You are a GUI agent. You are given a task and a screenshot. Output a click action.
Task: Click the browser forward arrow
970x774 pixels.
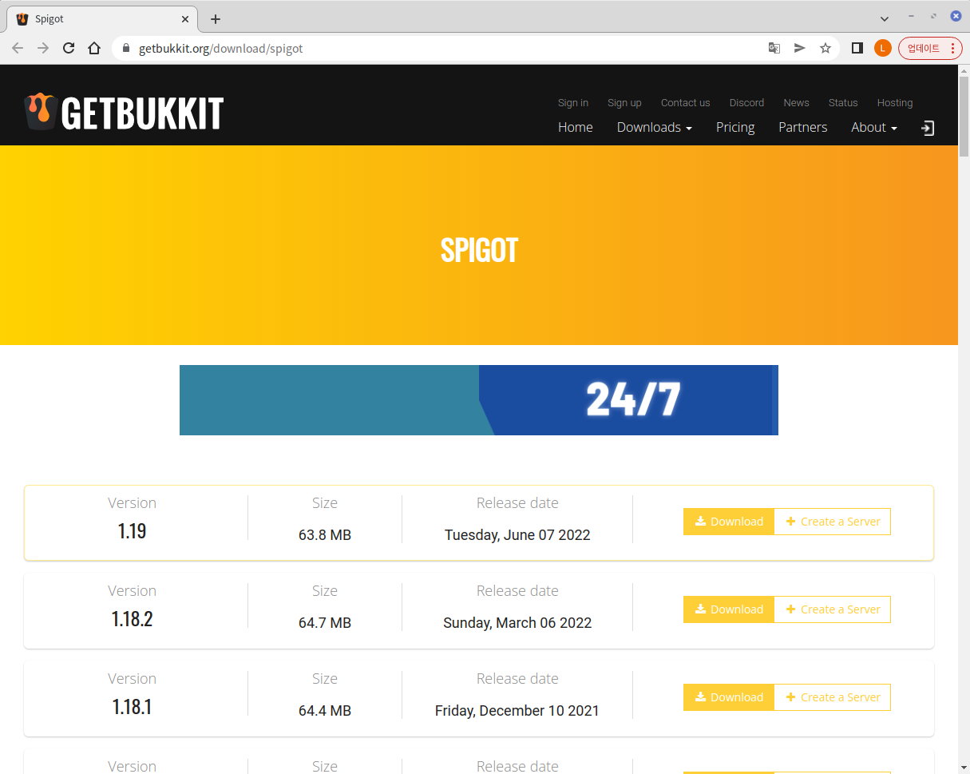click(x=43, y=48)
